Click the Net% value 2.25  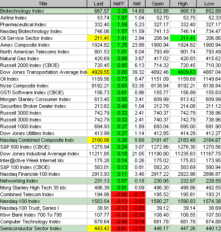120,11
